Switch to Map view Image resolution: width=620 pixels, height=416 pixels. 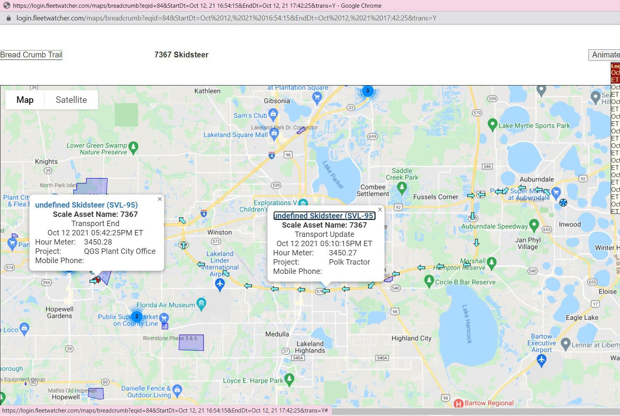click(x=25, y=100)
